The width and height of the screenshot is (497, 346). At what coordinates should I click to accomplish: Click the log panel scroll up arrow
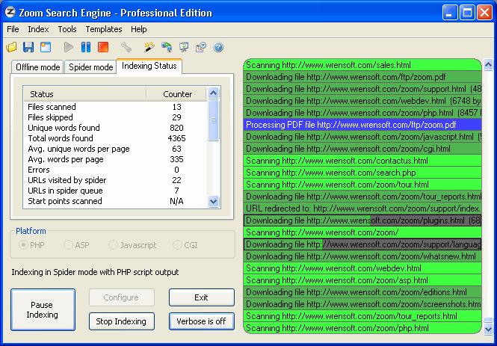[x=489, y=66]
